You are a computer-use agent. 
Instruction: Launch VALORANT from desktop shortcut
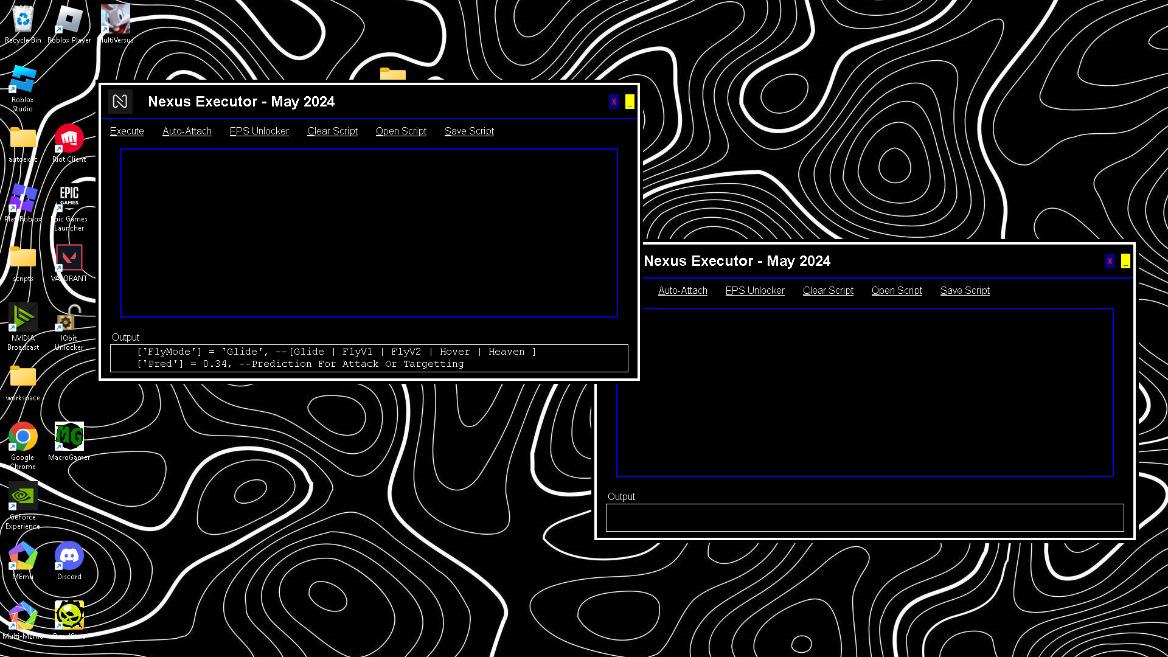point(69,258)
